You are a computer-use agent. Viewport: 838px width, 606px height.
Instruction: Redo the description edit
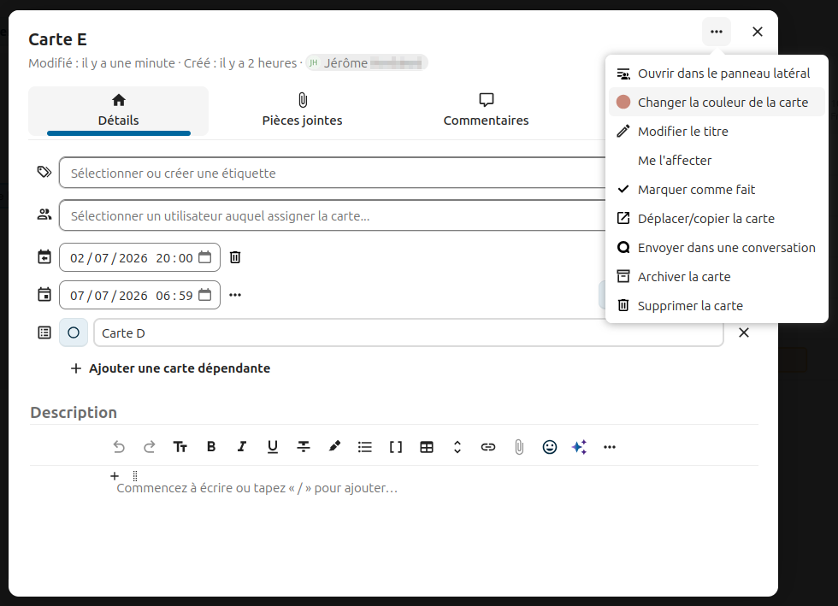[x=149, y=447]
